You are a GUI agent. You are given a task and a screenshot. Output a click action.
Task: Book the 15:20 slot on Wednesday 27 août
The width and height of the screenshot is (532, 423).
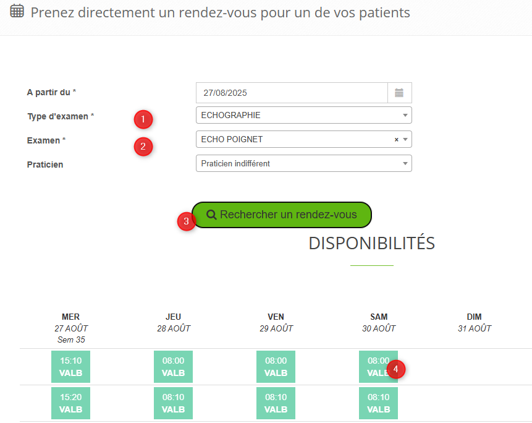(x=70, y=403)
